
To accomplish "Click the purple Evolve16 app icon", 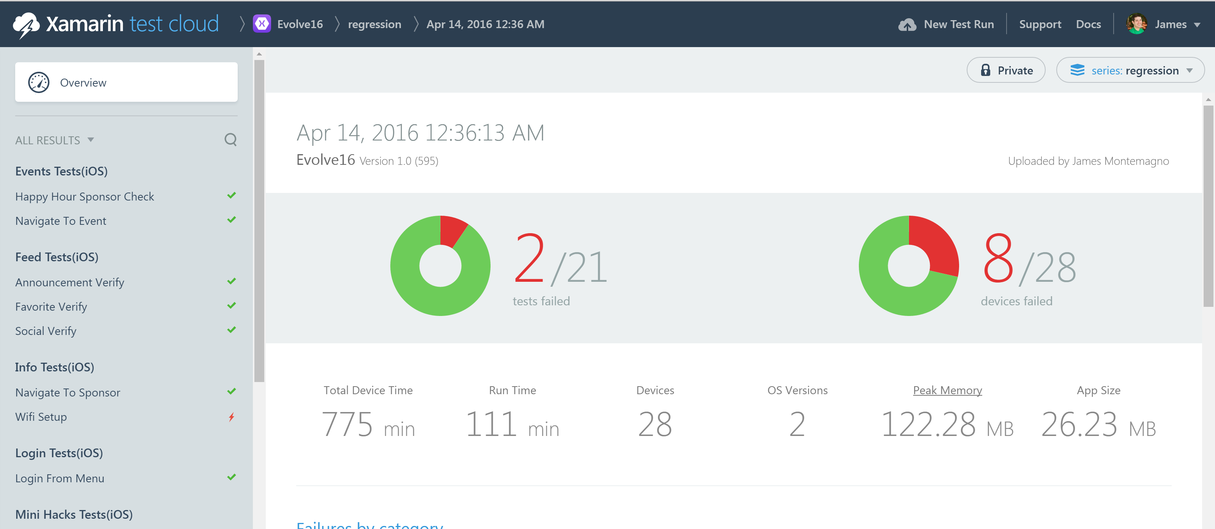I will tap(262, 24).
